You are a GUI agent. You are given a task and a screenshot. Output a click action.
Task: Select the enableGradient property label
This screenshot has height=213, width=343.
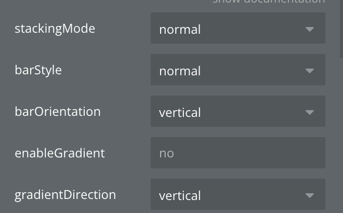pyautogui.click(x=60, y=153)
